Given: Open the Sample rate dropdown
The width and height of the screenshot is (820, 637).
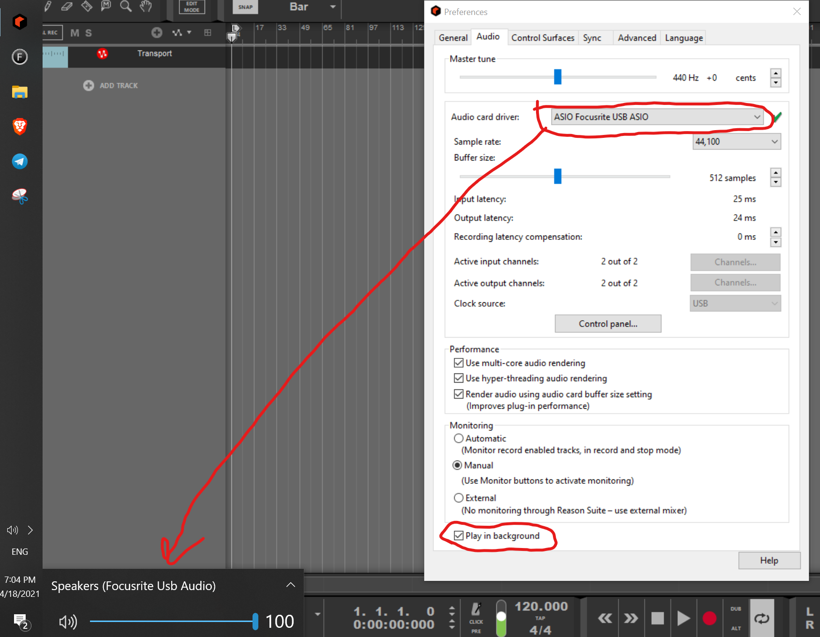Looking at the screenshot, I should [736, 141].
